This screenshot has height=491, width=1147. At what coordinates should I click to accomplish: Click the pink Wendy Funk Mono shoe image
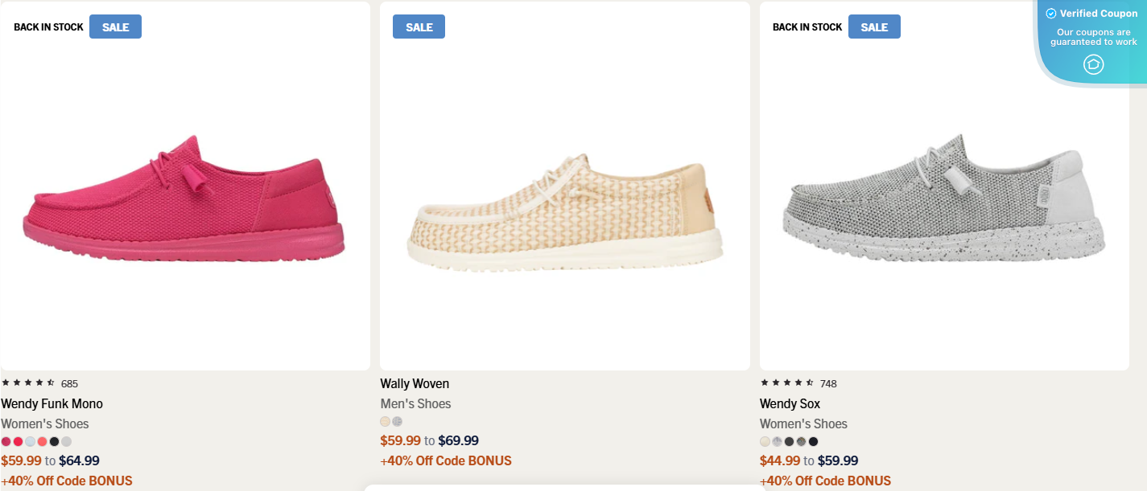185,201
